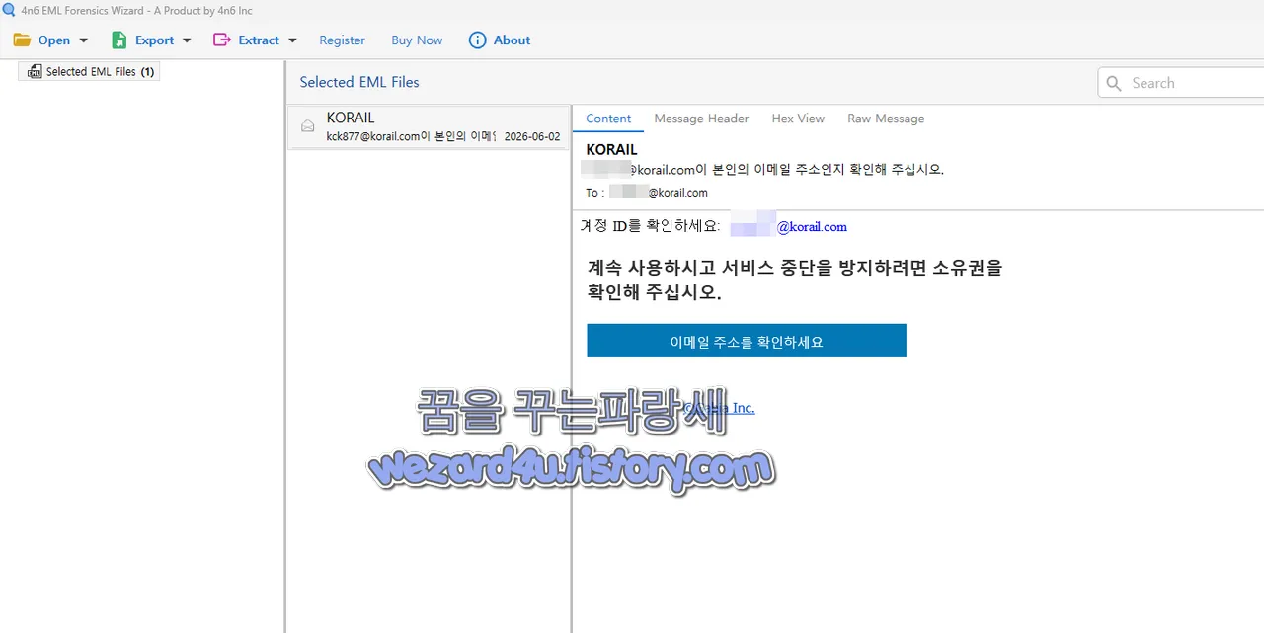Click the About info icon
1264x633 pixels.
(x=478, y=40)
